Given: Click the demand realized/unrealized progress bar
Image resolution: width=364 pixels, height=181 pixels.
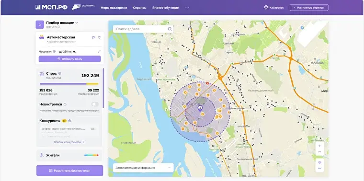Looking at the screenshot, I should tap(69, 84).
